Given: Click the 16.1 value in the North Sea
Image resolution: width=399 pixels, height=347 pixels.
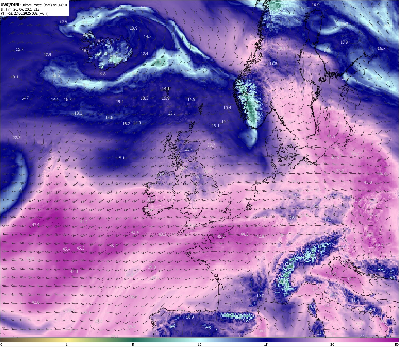Looking at the screenshot, I should pyautogui.click(x=215, y=126).
